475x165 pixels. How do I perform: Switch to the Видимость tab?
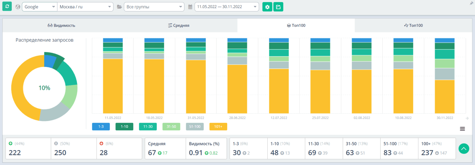tap(61, 25)
